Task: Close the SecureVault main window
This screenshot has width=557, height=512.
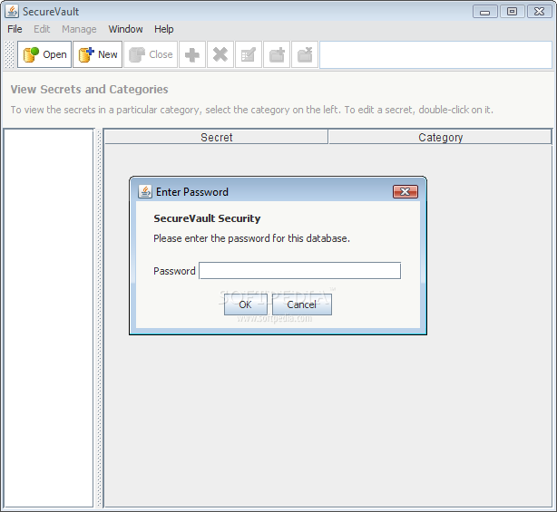Action: (539, 12)
